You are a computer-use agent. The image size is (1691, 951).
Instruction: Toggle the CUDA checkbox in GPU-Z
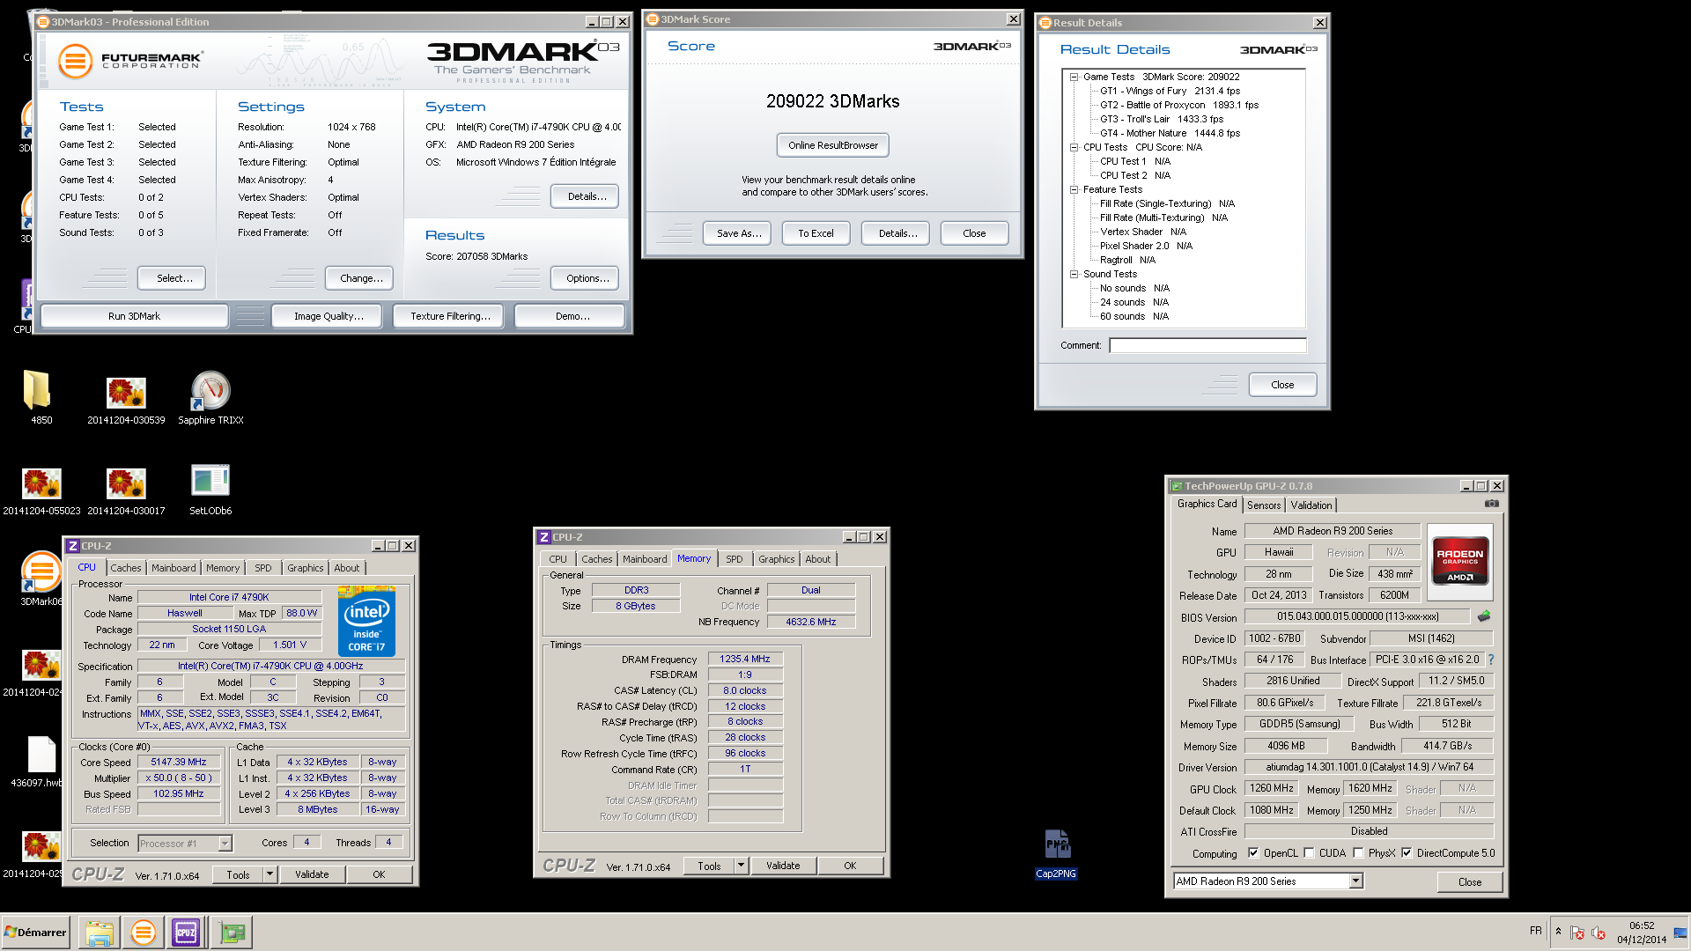pos(1310,852)
